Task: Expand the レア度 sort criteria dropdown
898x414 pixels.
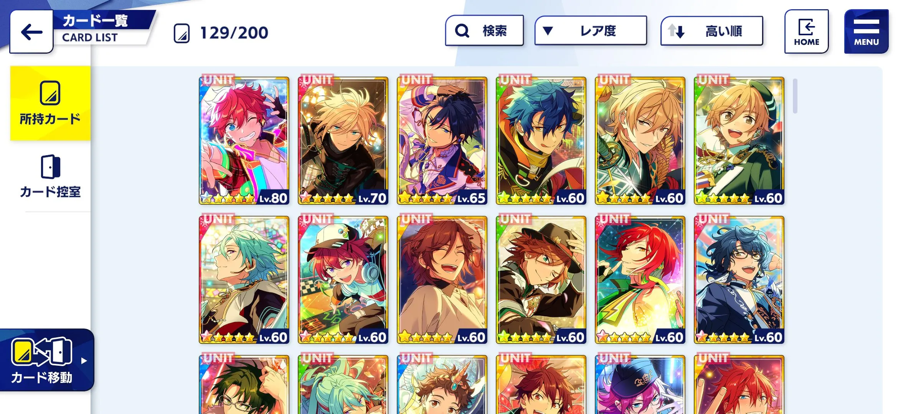Action: [591, 31]
